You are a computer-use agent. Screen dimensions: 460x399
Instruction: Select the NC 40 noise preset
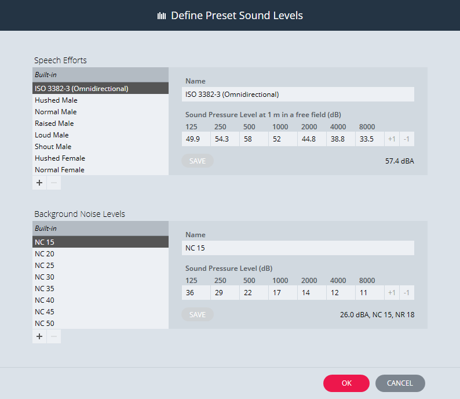[x=100, y=300]
